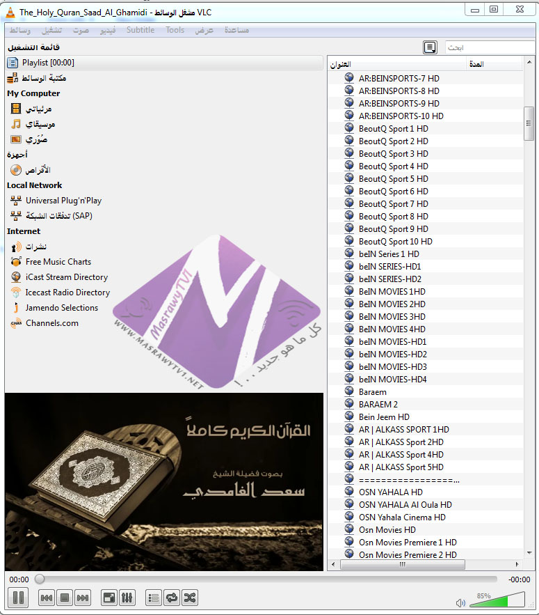Skip to the previous track
Screen dimensions: 539x615
point(46,598)
